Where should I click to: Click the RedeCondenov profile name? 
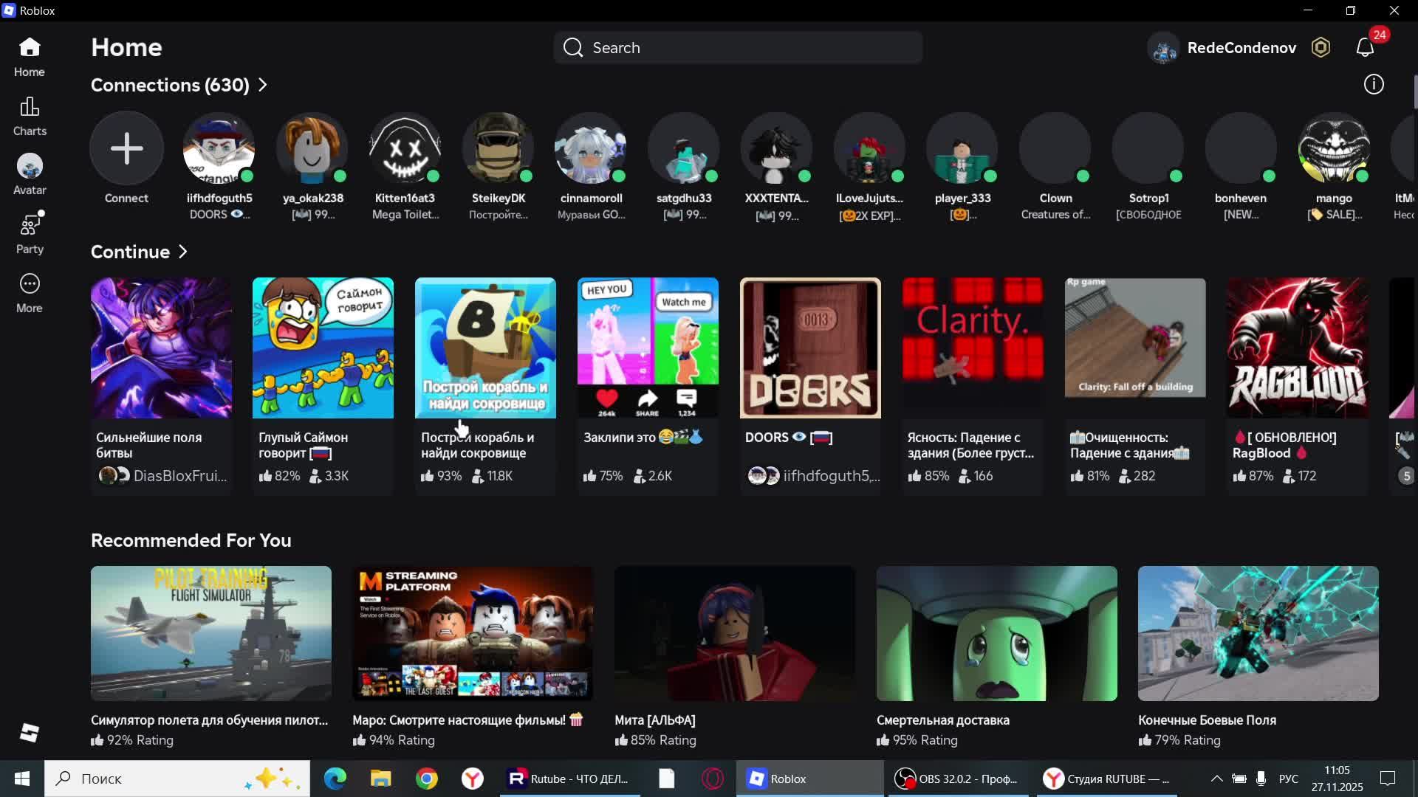click(x=1241, y=48)
